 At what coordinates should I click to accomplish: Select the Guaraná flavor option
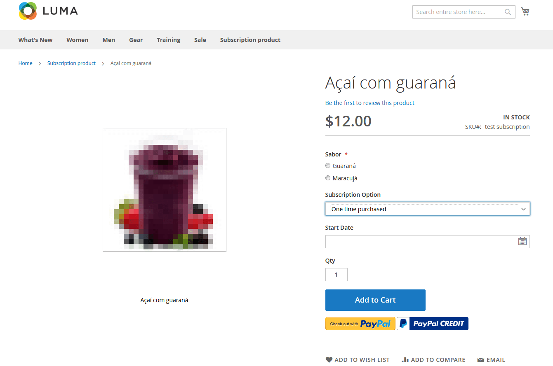(x=328, y=166)
